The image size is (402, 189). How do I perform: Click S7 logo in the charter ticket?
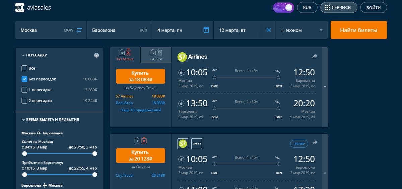pyautogui.click(x=183, y=144)
